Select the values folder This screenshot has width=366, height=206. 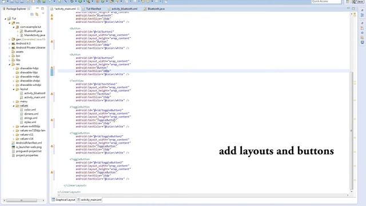coord(22,105)
